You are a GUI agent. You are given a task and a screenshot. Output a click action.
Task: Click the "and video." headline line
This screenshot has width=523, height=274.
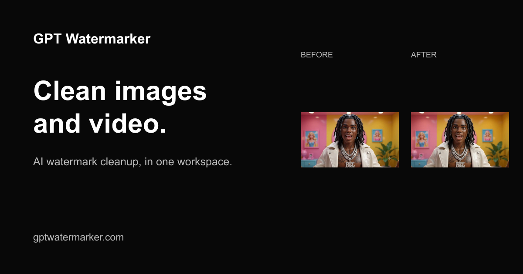click(100, 124)
